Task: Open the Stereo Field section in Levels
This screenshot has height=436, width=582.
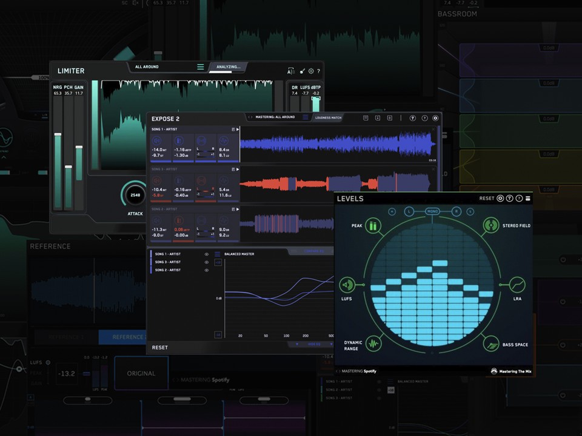Action: tap(490, 225)
